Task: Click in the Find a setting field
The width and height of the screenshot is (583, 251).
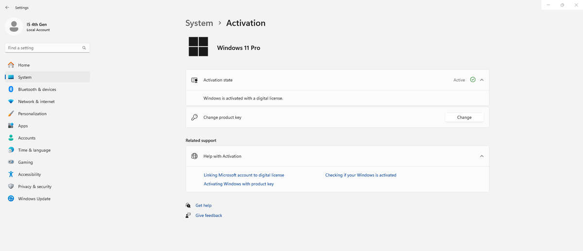Action: [x=43, y=48]
